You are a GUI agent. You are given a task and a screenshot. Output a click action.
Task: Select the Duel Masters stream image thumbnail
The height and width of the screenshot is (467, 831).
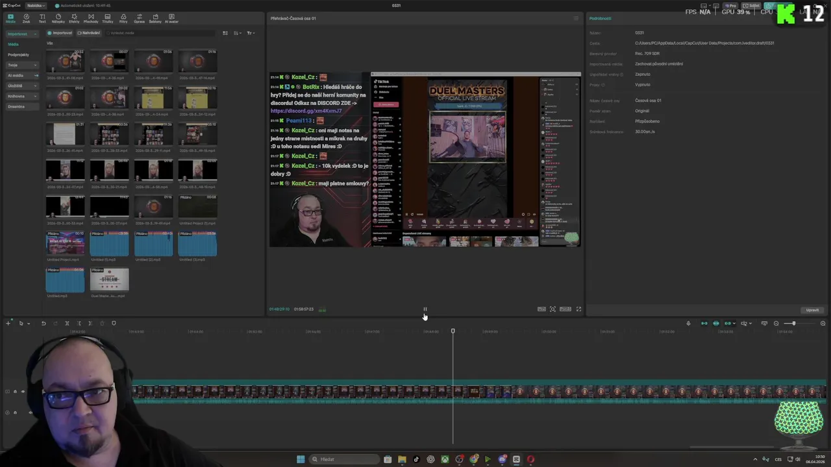(109, 279)
